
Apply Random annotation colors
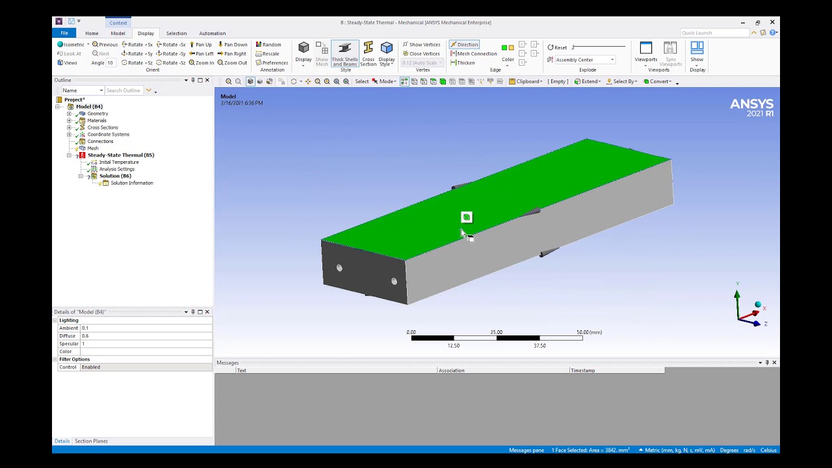(x=268, y=45)
